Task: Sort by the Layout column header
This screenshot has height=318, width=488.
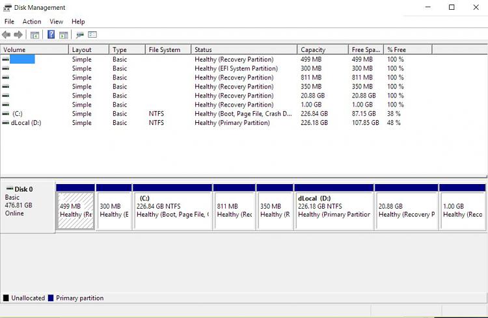Action: pos(88,49)
